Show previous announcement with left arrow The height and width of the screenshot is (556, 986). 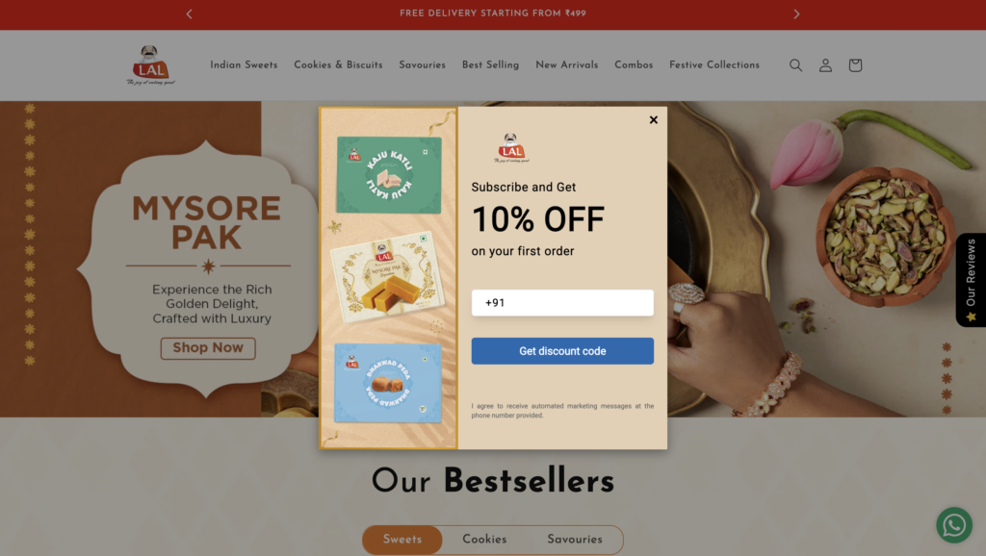click(x=190, y=13)
